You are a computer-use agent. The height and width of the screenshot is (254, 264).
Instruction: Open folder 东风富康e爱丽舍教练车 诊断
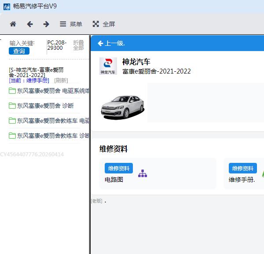click(49, 136)
